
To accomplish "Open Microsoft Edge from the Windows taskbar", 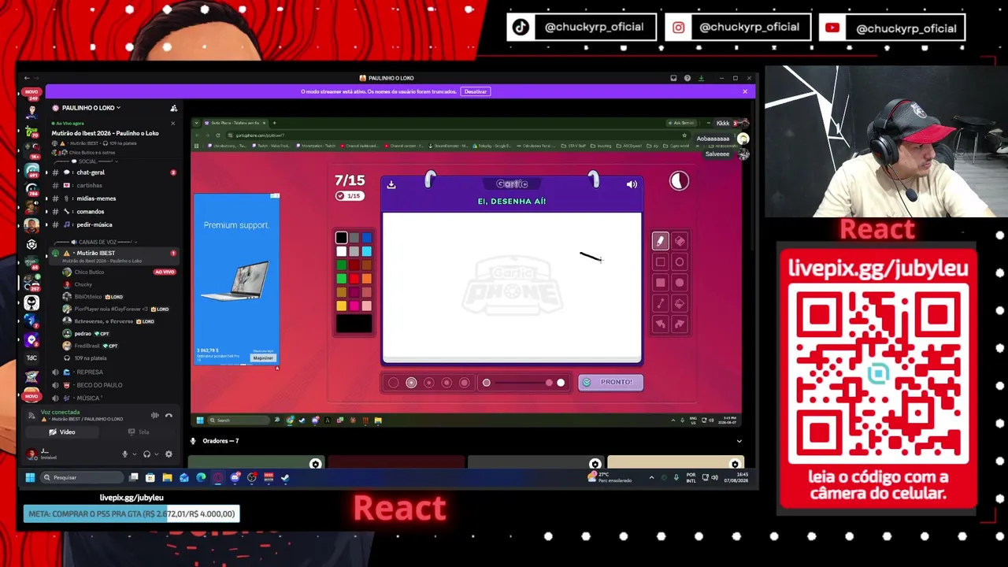I will [201, 477].
